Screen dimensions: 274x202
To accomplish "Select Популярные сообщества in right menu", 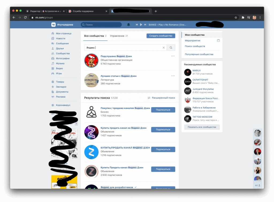I will point(199,54).
